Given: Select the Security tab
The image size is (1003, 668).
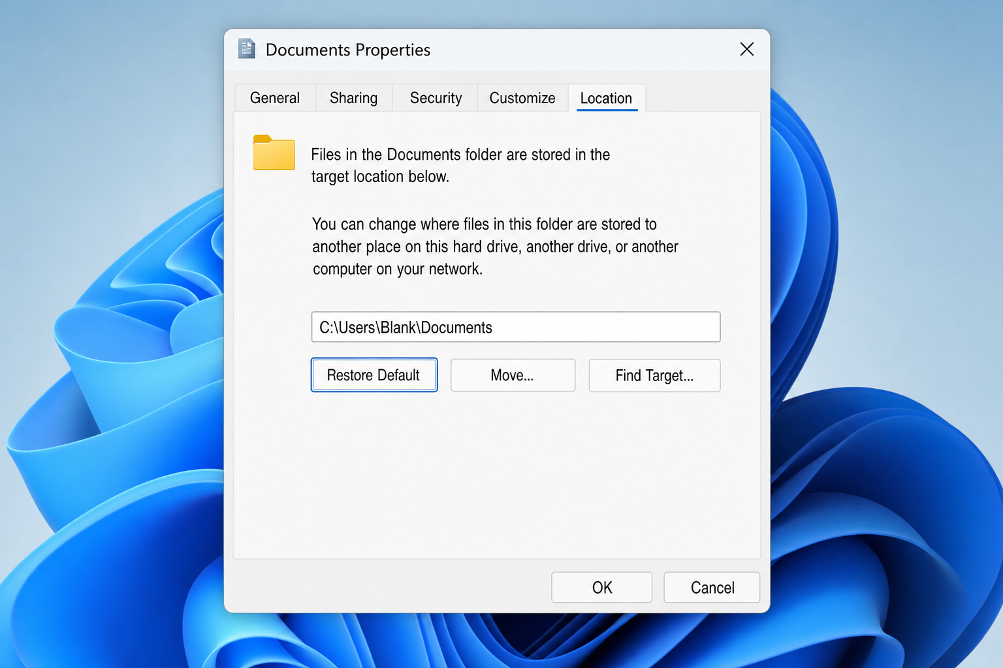Looking at the screenshot, I should [436, 98].
